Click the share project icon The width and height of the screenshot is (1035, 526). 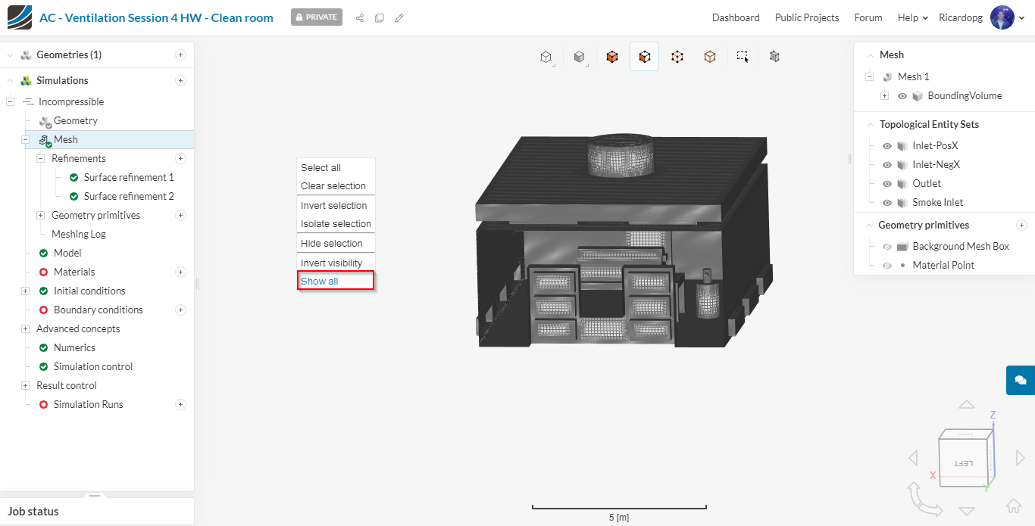pos(360,17)
